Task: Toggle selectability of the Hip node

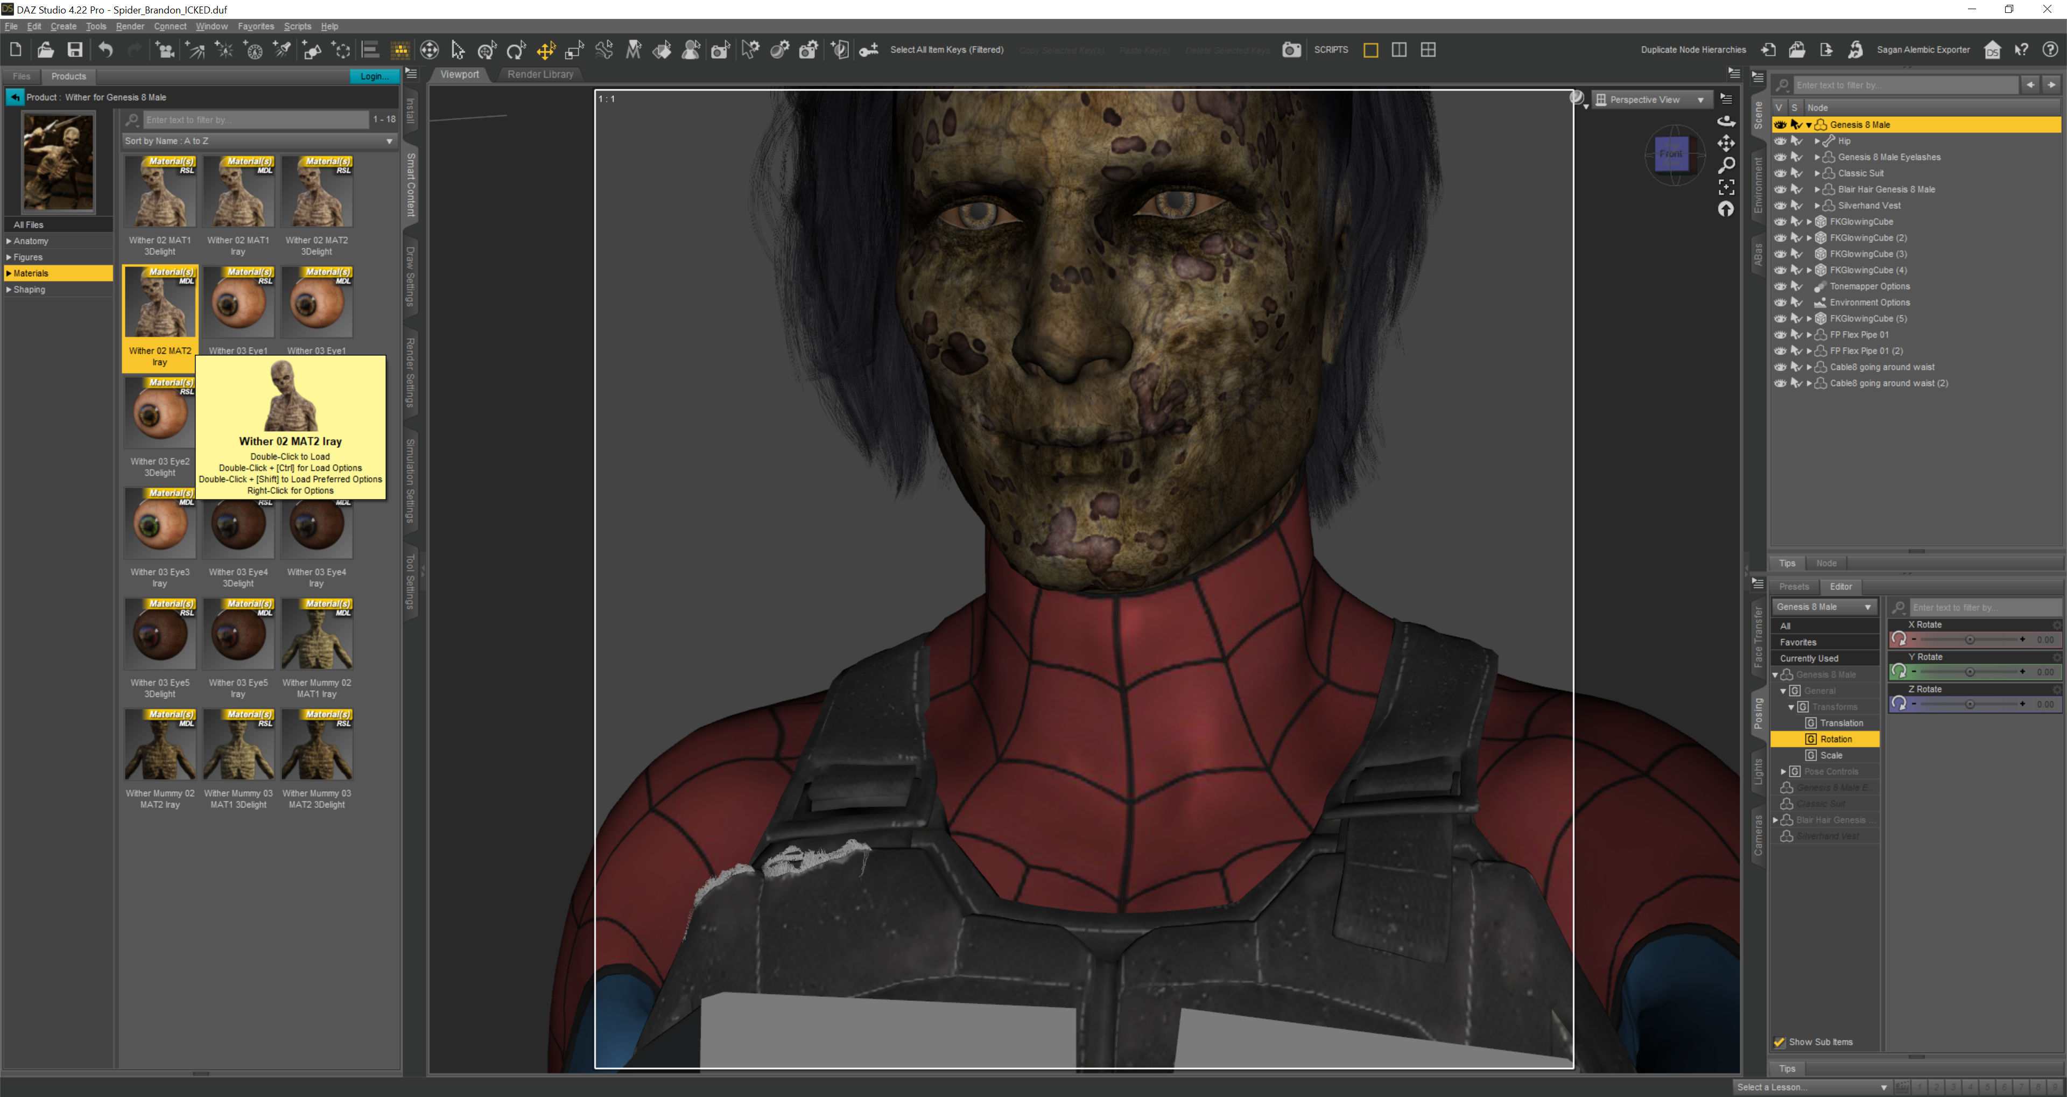Action: tap(1797, 141)
